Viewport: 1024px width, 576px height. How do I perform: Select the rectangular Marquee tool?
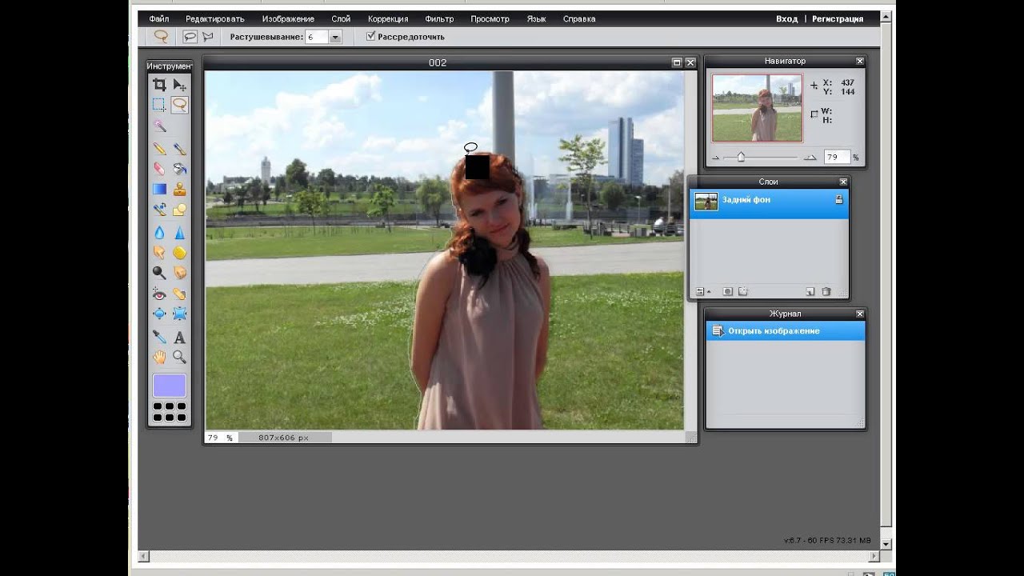[159, 105]
